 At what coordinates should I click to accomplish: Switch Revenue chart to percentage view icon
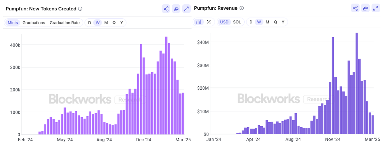tap(209, 22)
